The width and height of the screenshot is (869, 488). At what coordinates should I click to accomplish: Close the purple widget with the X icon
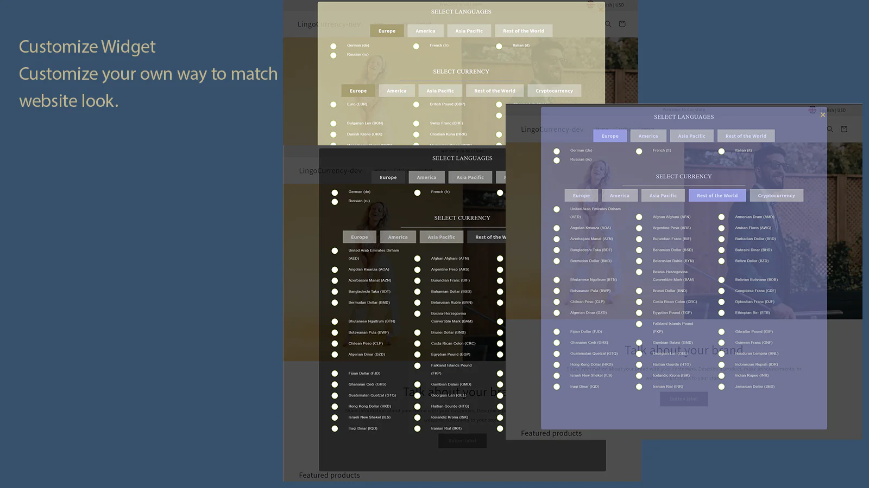coord(823,115)
